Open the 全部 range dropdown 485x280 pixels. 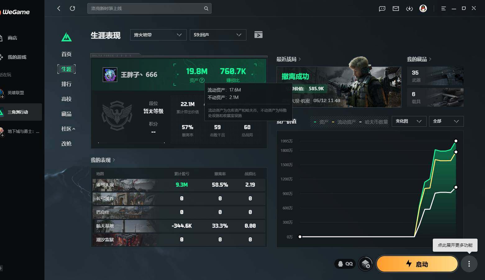(x=446, y=121)
